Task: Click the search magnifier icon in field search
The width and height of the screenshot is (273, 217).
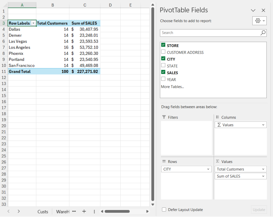Action: point(263,33)
